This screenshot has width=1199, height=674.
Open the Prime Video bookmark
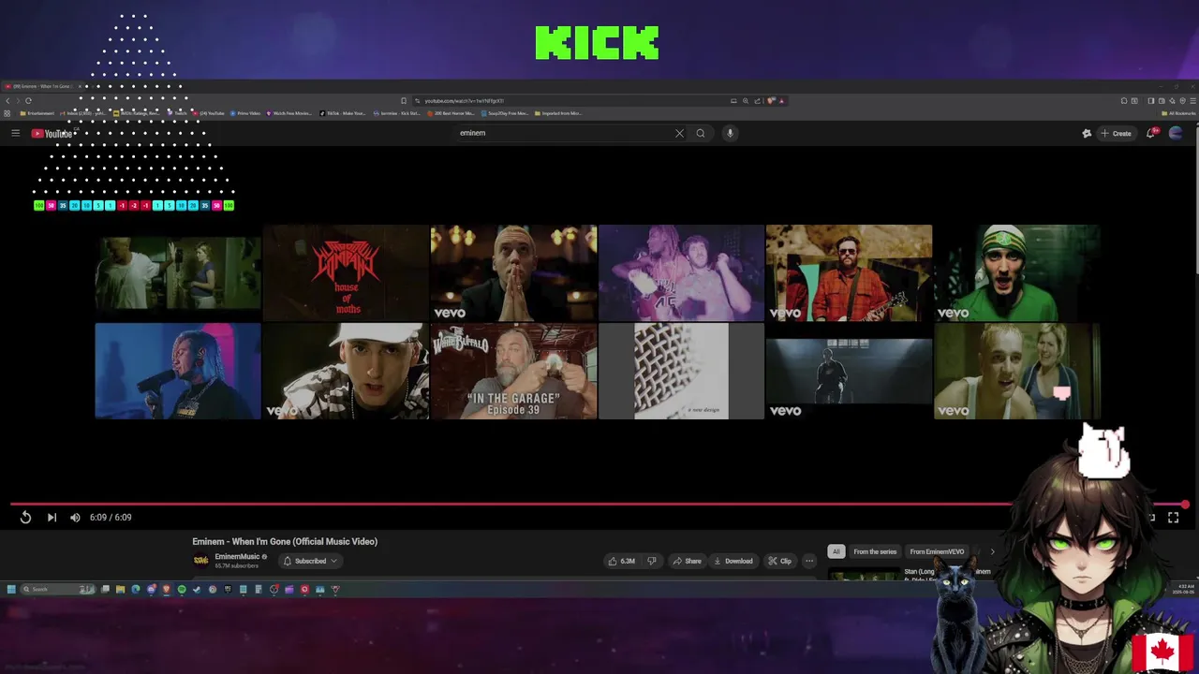coord(245,113)
